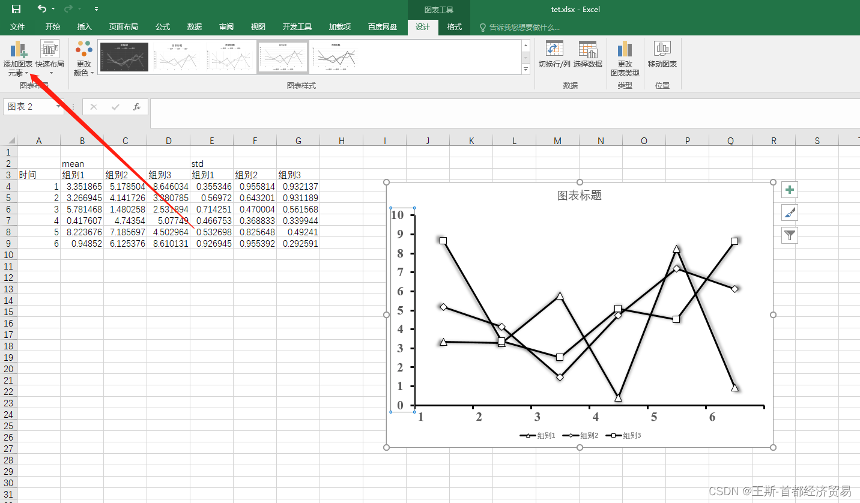Open the 更改颜色 palette
The width and height of the screenshot is (860, 503).
tap(84, 58)
